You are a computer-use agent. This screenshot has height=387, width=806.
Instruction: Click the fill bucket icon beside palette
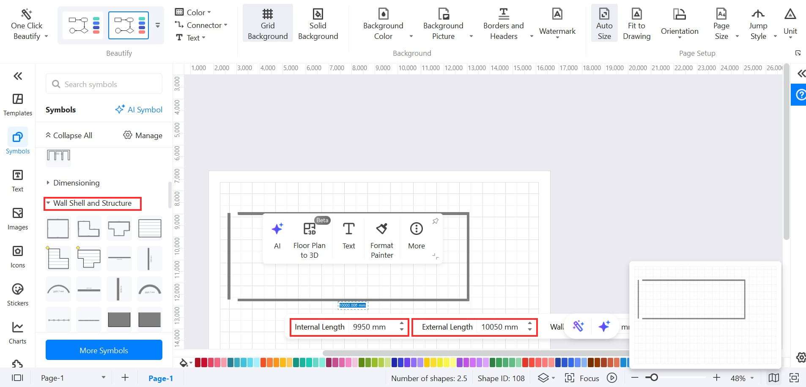184,362
